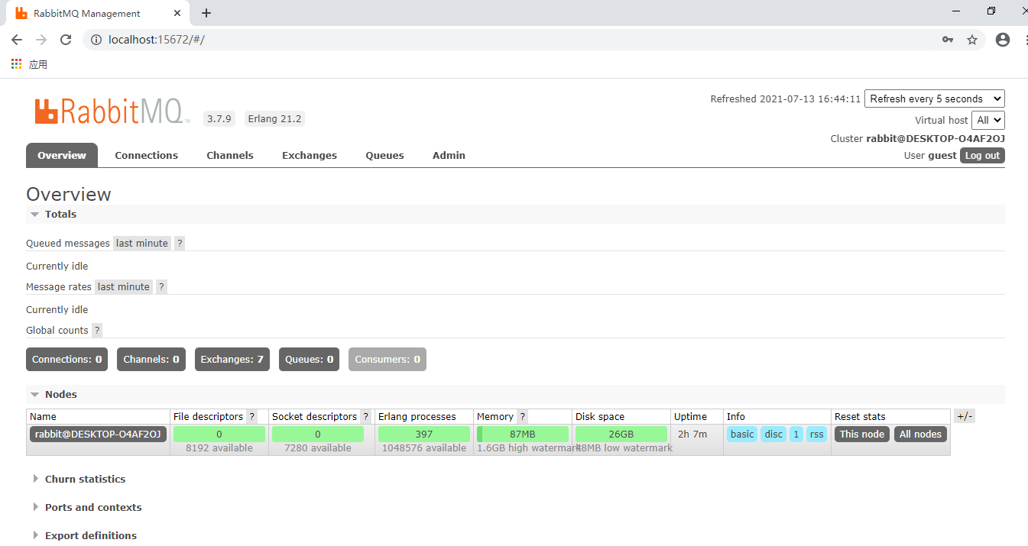Click the 2h 7m uptime value

coord(692,434)
